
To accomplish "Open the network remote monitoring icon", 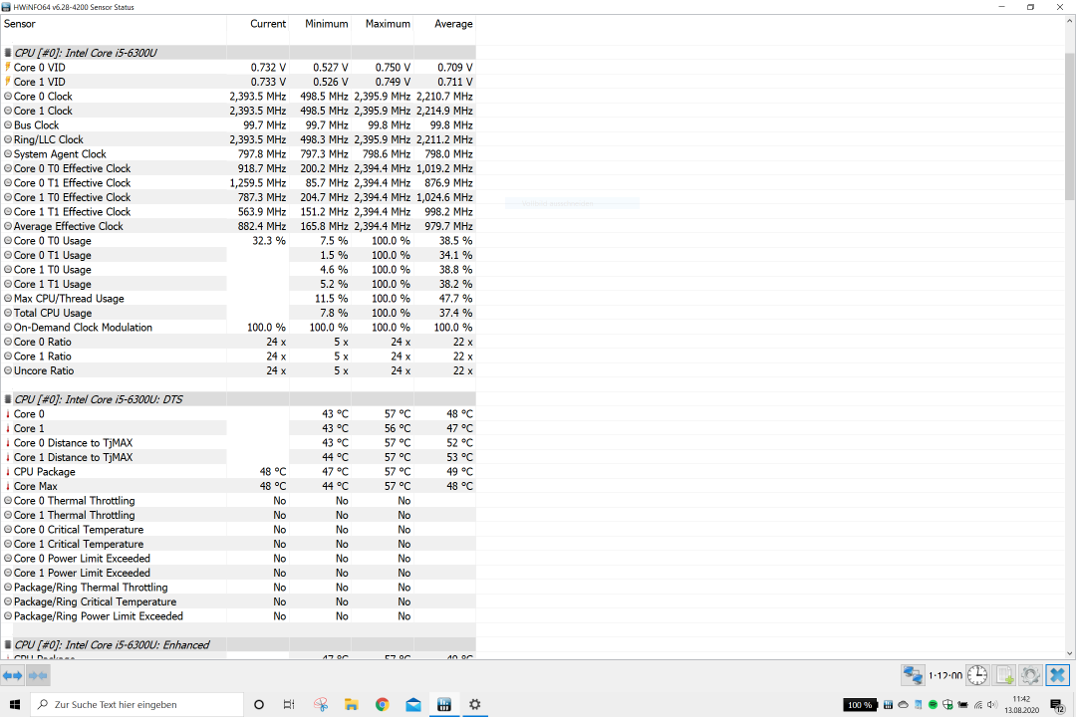I will [x=913, y=675].
